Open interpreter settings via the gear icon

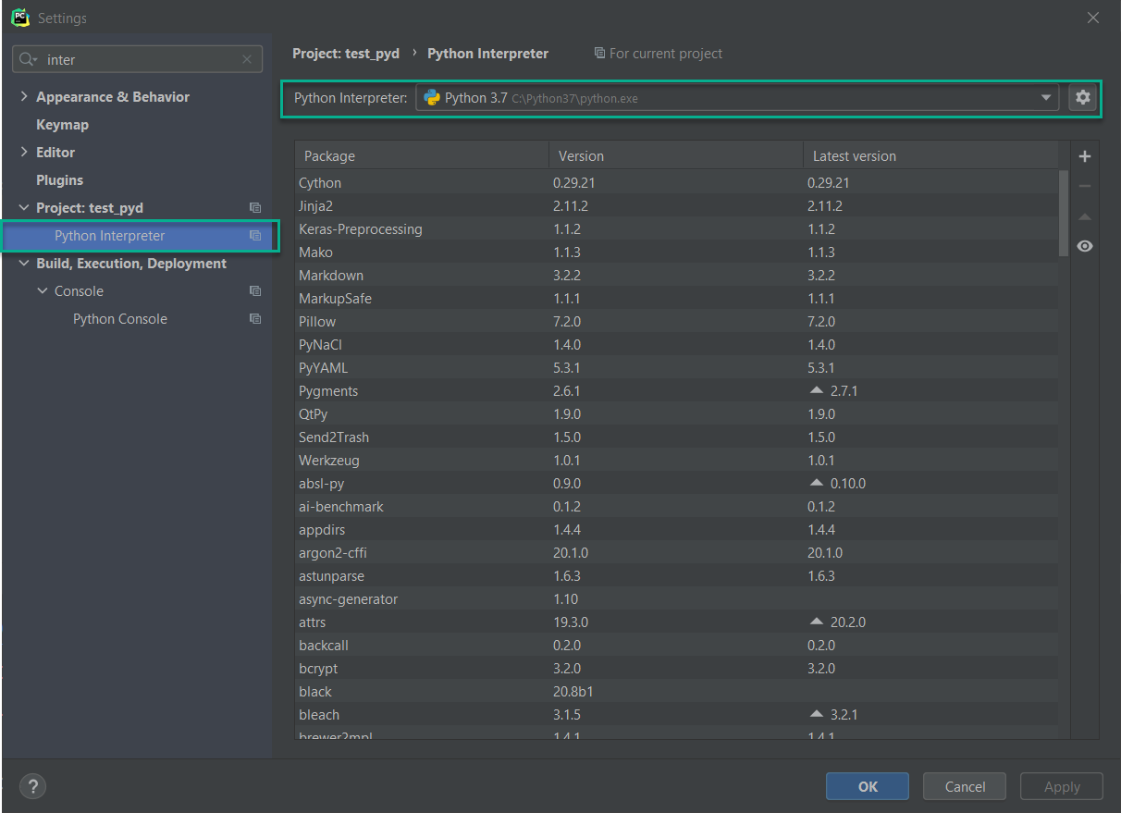[1082, 97]
